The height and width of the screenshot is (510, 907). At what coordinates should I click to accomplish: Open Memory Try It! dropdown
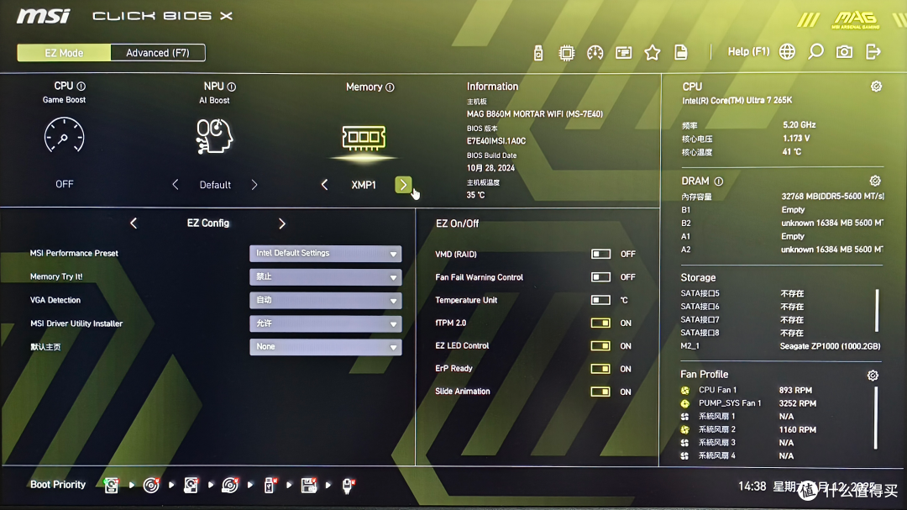click(326, 276)
